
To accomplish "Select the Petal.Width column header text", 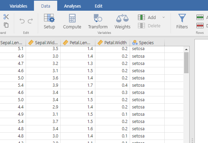I will 115,43.
